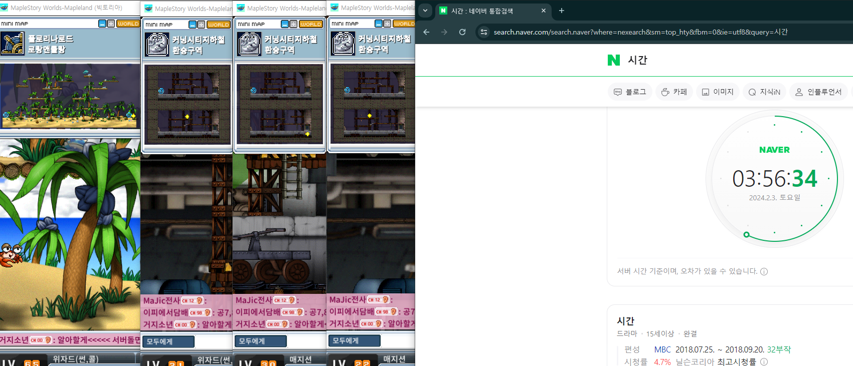Open 모두에게 chat selector in LV 31 window

point(168,341)
